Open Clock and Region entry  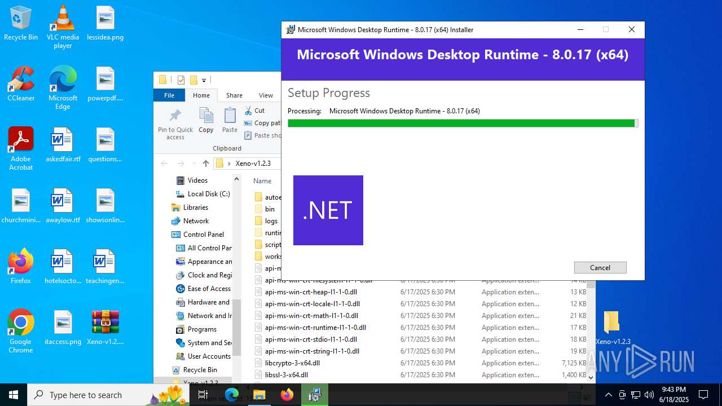click(204, 275)
